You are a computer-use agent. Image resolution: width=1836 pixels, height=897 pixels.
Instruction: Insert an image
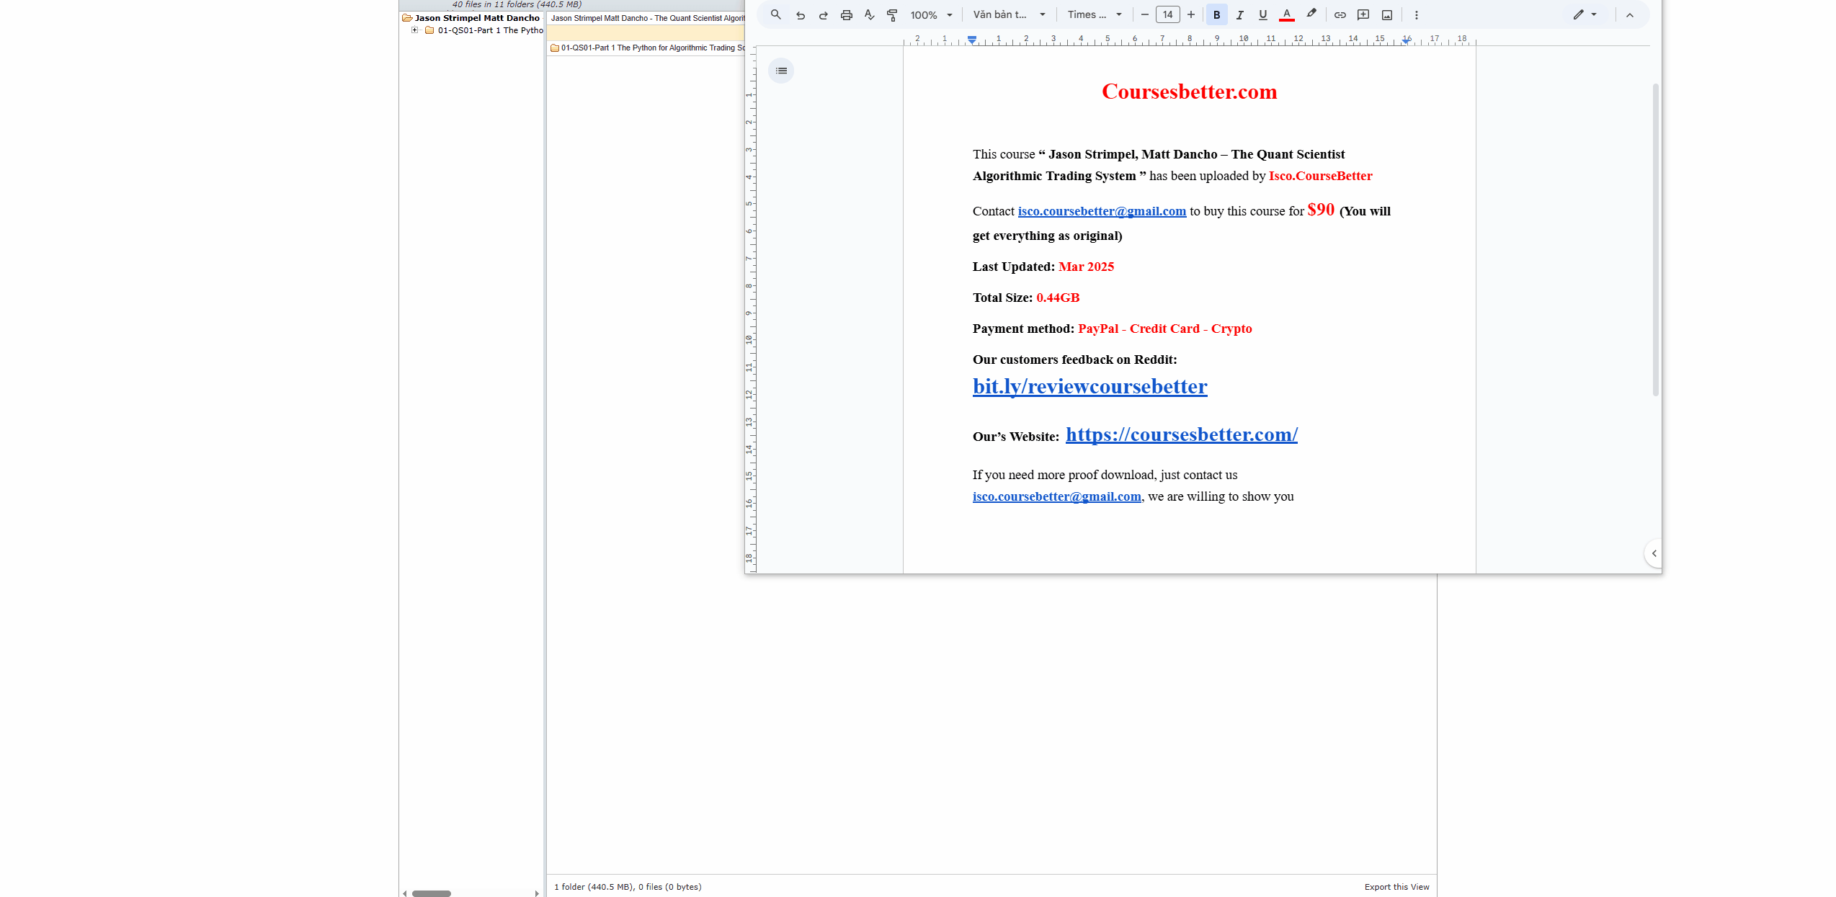(x=1386, y=14)
